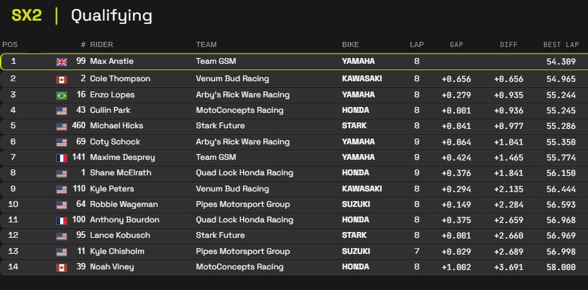The height and width of the screenshot is (290, 588).
Task: Click Stark Future team for Michael Hicks
Action: pyautogui.click(x=220, y=126)
